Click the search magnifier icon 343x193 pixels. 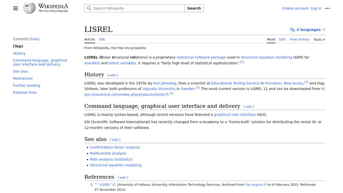[89, 8]
